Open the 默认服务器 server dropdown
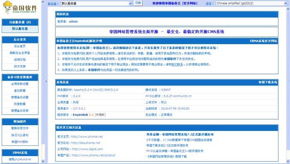The height and width of the screenshot is (164, 290). (97, 3)
